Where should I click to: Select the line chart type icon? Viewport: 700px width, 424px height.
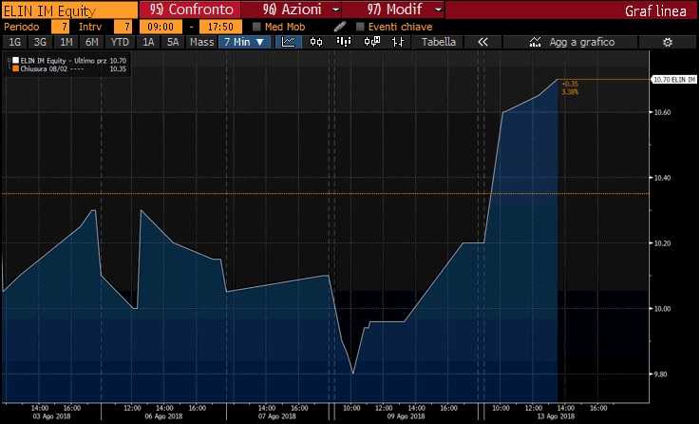289,42
